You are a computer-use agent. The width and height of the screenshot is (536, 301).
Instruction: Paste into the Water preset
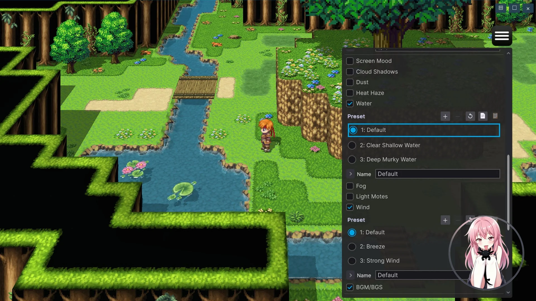[x=495, y=116]
